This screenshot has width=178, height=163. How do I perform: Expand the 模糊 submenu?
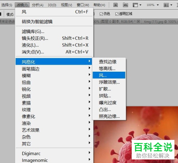[x=54, y=76]
